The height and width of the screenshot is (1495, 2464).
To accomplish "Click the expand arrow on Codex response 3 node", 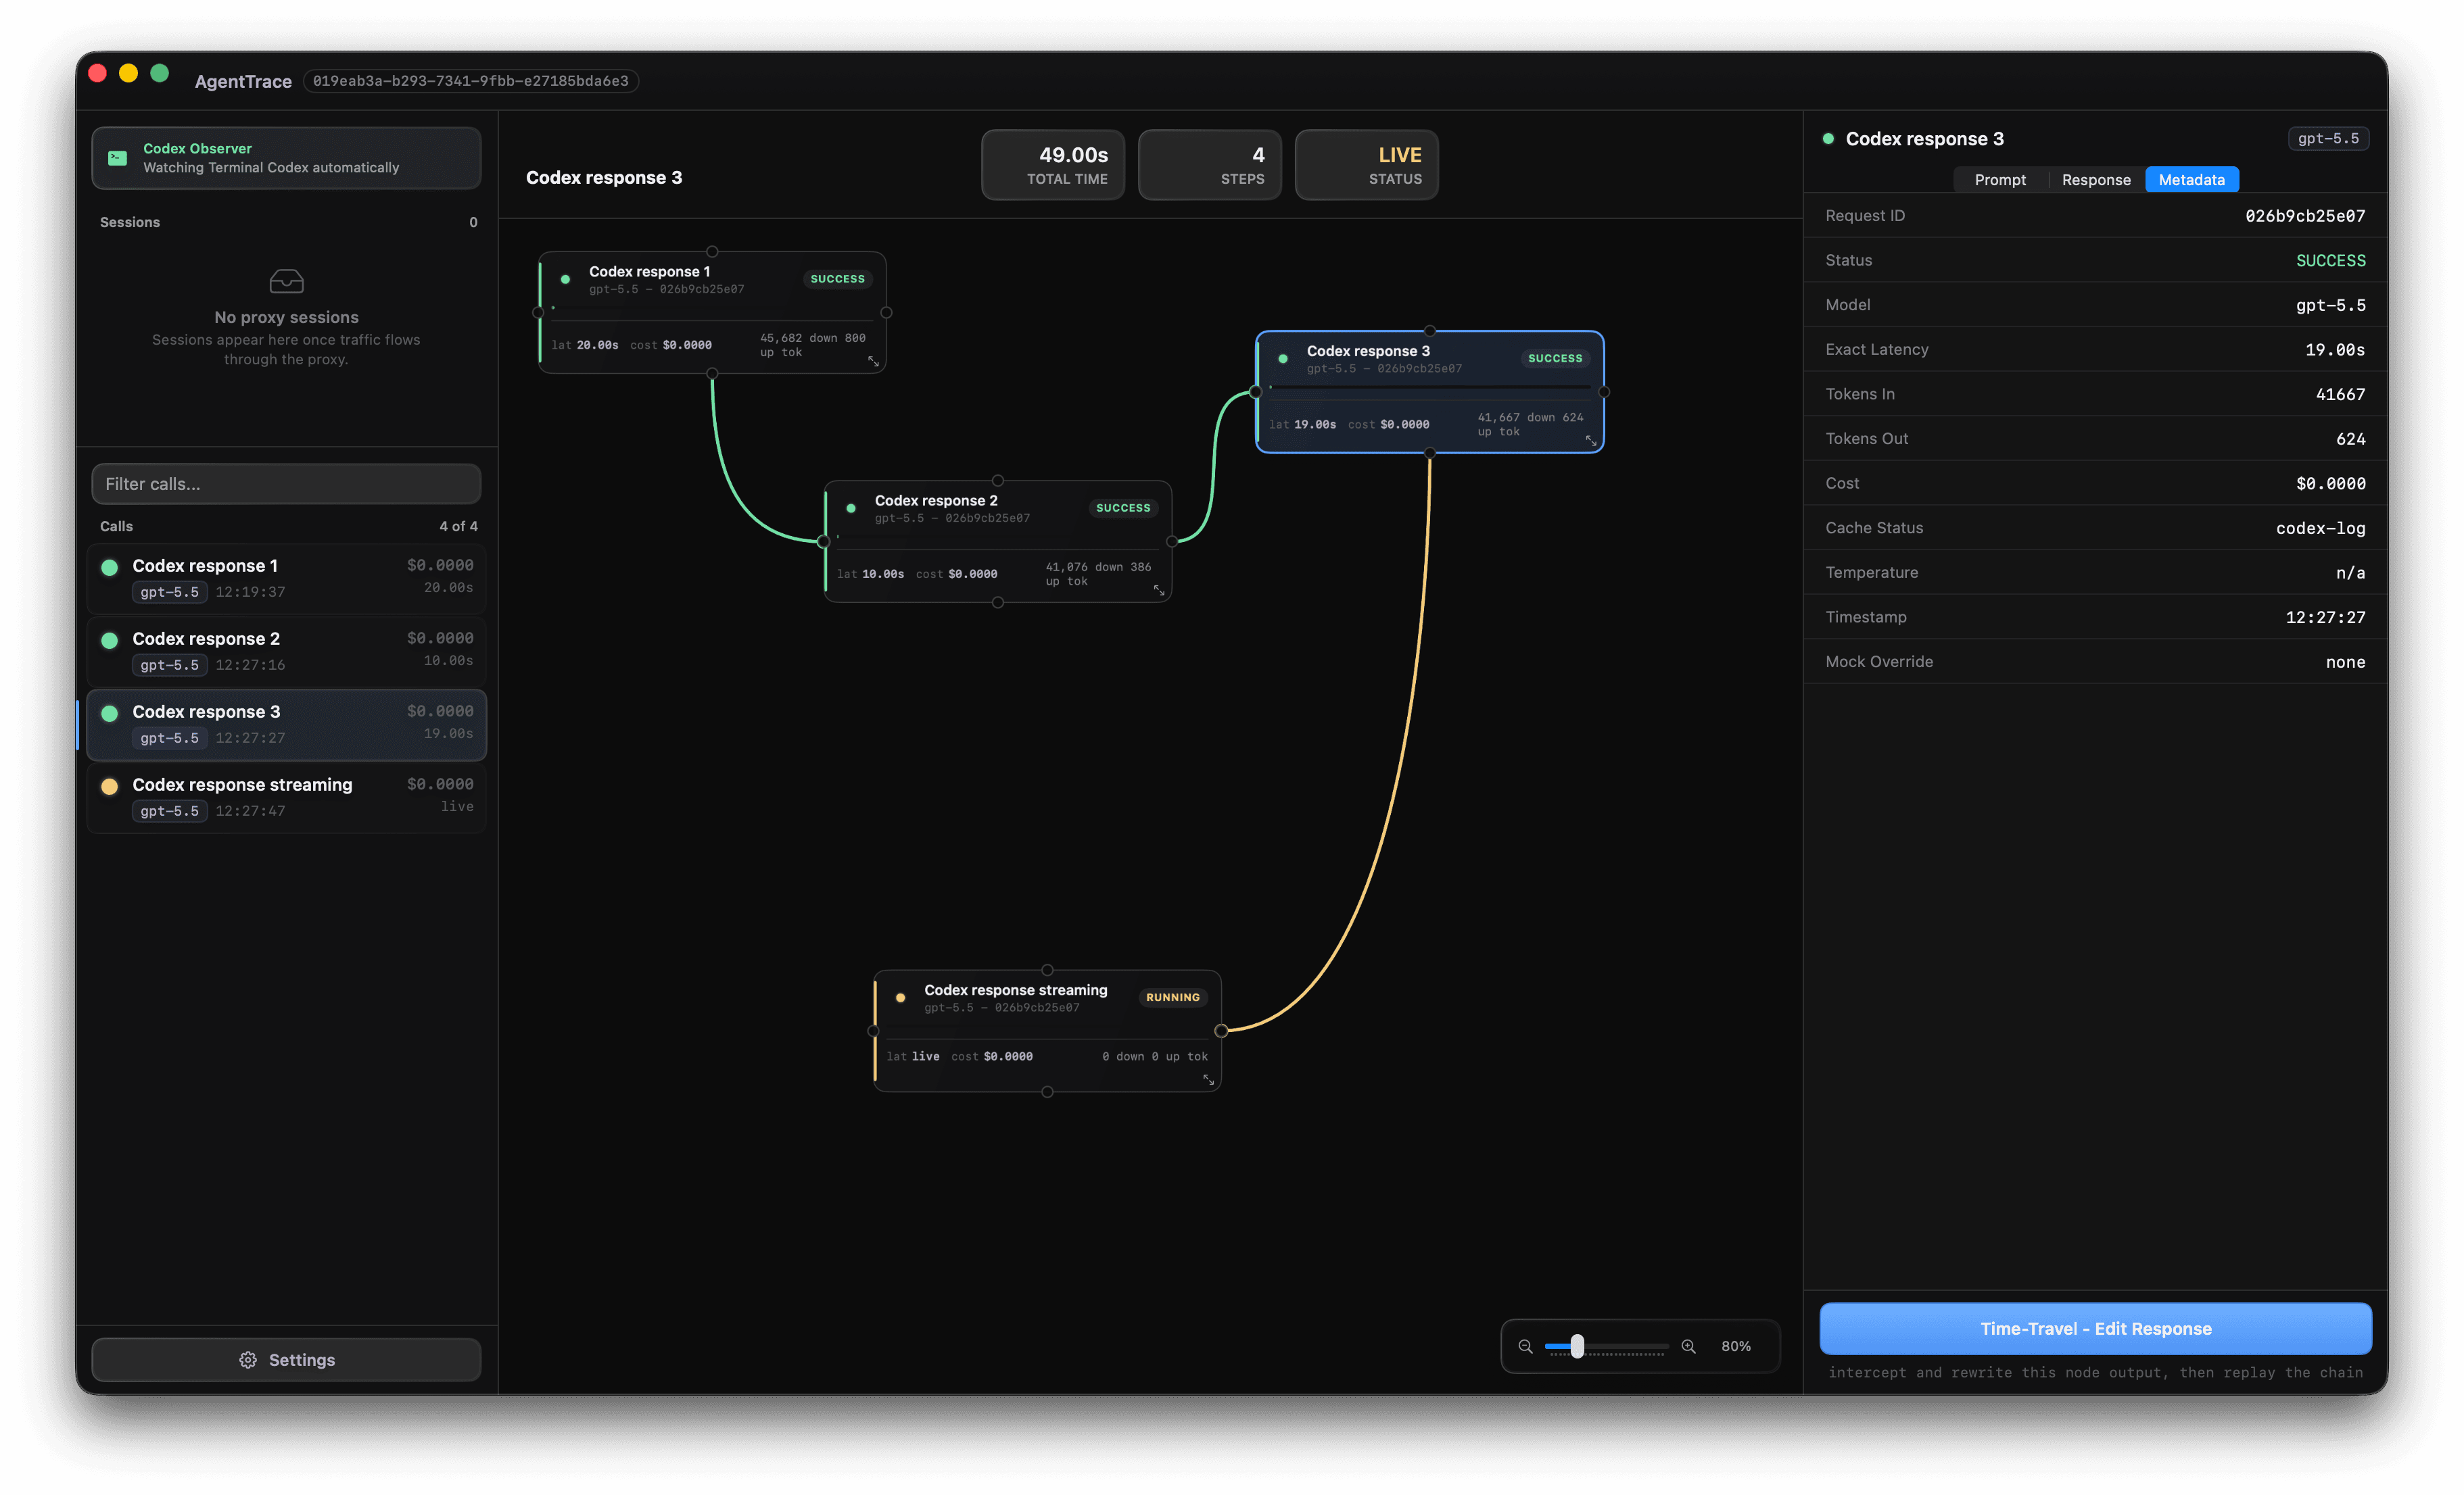I will click(x=1590, y=441).
